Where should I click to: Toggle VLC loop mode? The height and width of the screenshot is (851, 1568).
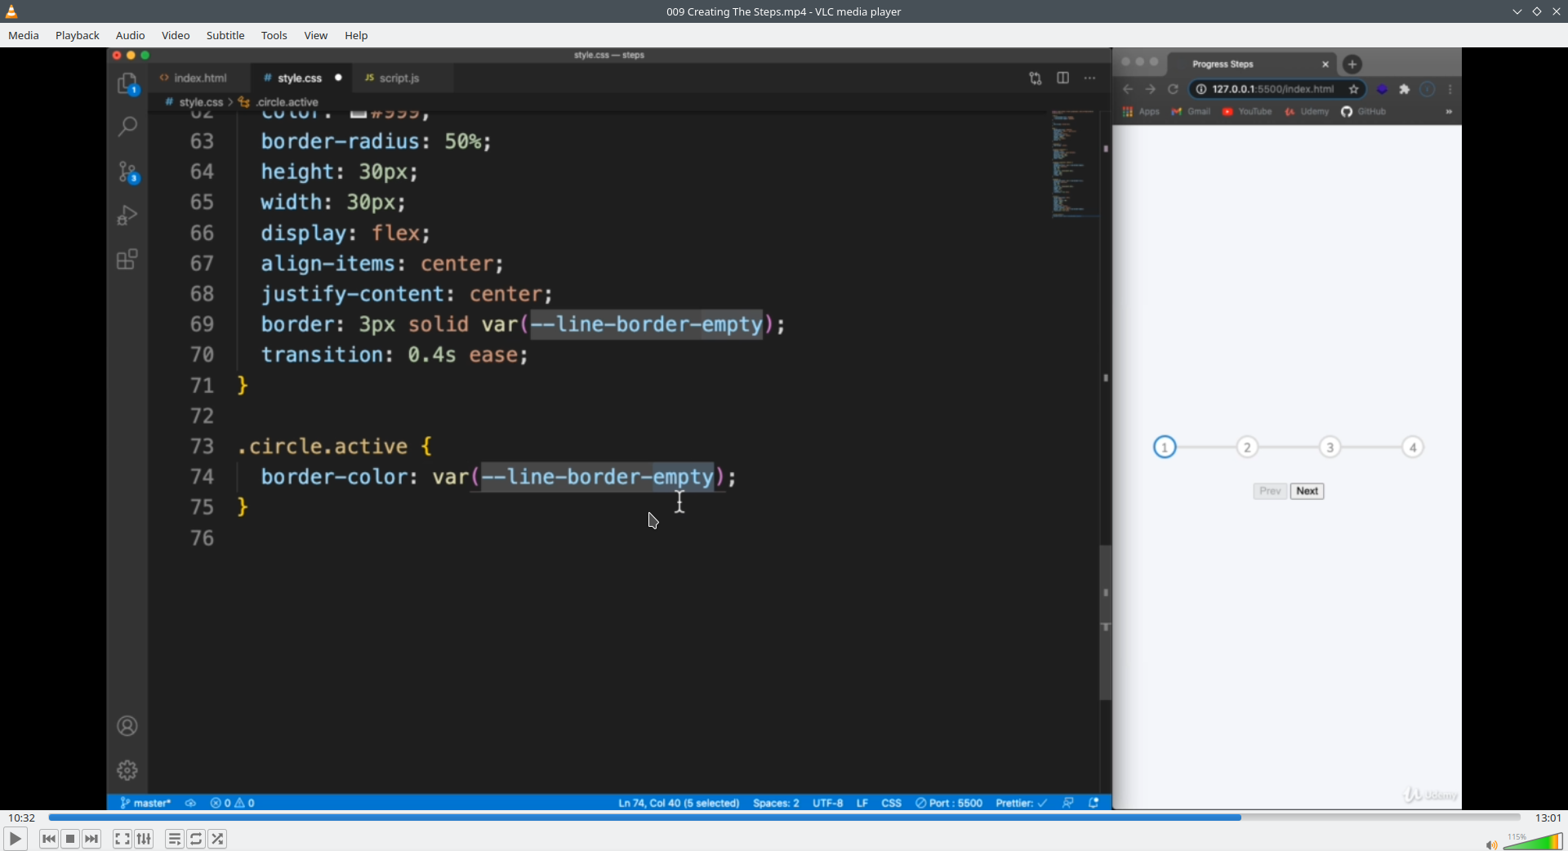tap(196, 839)
